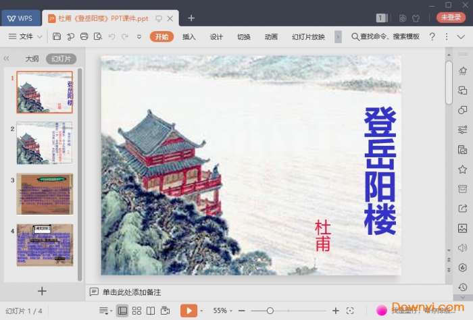This screenshot has height=320, width=473.
Task: Open the 动画 tab
Action: pyautogui.click(x=271, y=36)
